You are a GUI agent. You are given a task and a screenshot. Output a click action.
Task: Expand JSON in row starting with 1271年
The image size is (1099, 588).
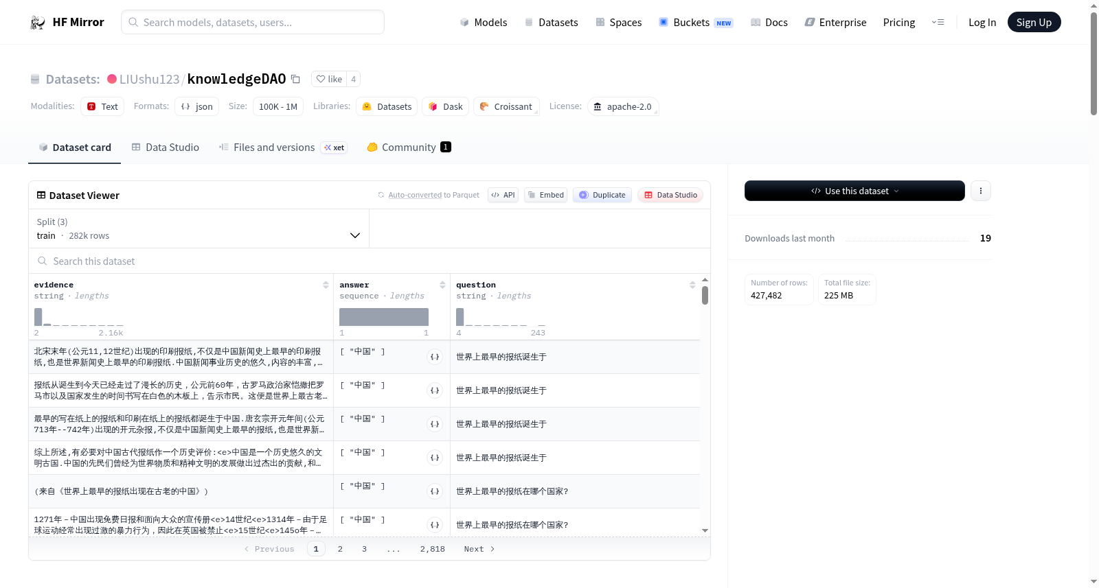click(435, 525)
